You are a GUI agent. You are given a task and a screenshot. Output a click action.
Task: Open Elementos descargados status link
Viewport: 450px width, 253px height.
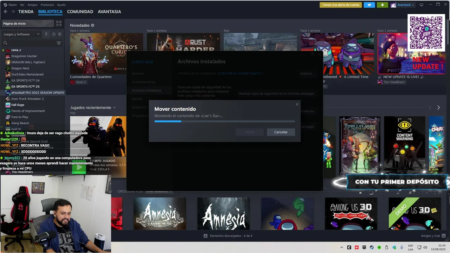pyautogui.click(x=231, y=236)
